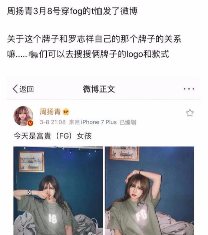Open 周扬青's round profile avatar
This screenshot has height=235, width=208.
click(23, 116)
